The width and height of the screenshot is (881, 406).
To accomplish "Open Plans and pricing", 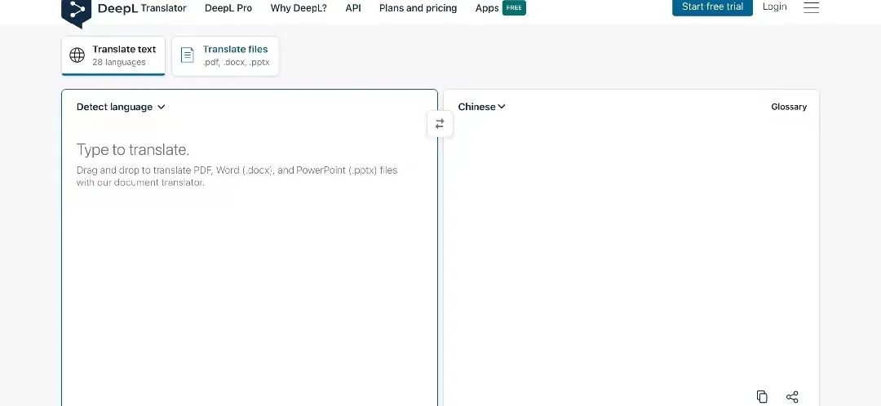I will coord(418,8).
